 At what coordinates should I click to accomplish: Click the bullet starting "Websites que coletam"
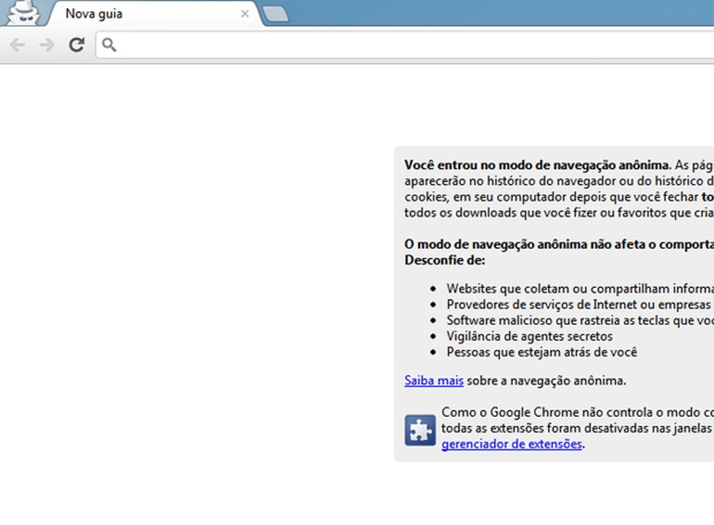coord(580,289)
